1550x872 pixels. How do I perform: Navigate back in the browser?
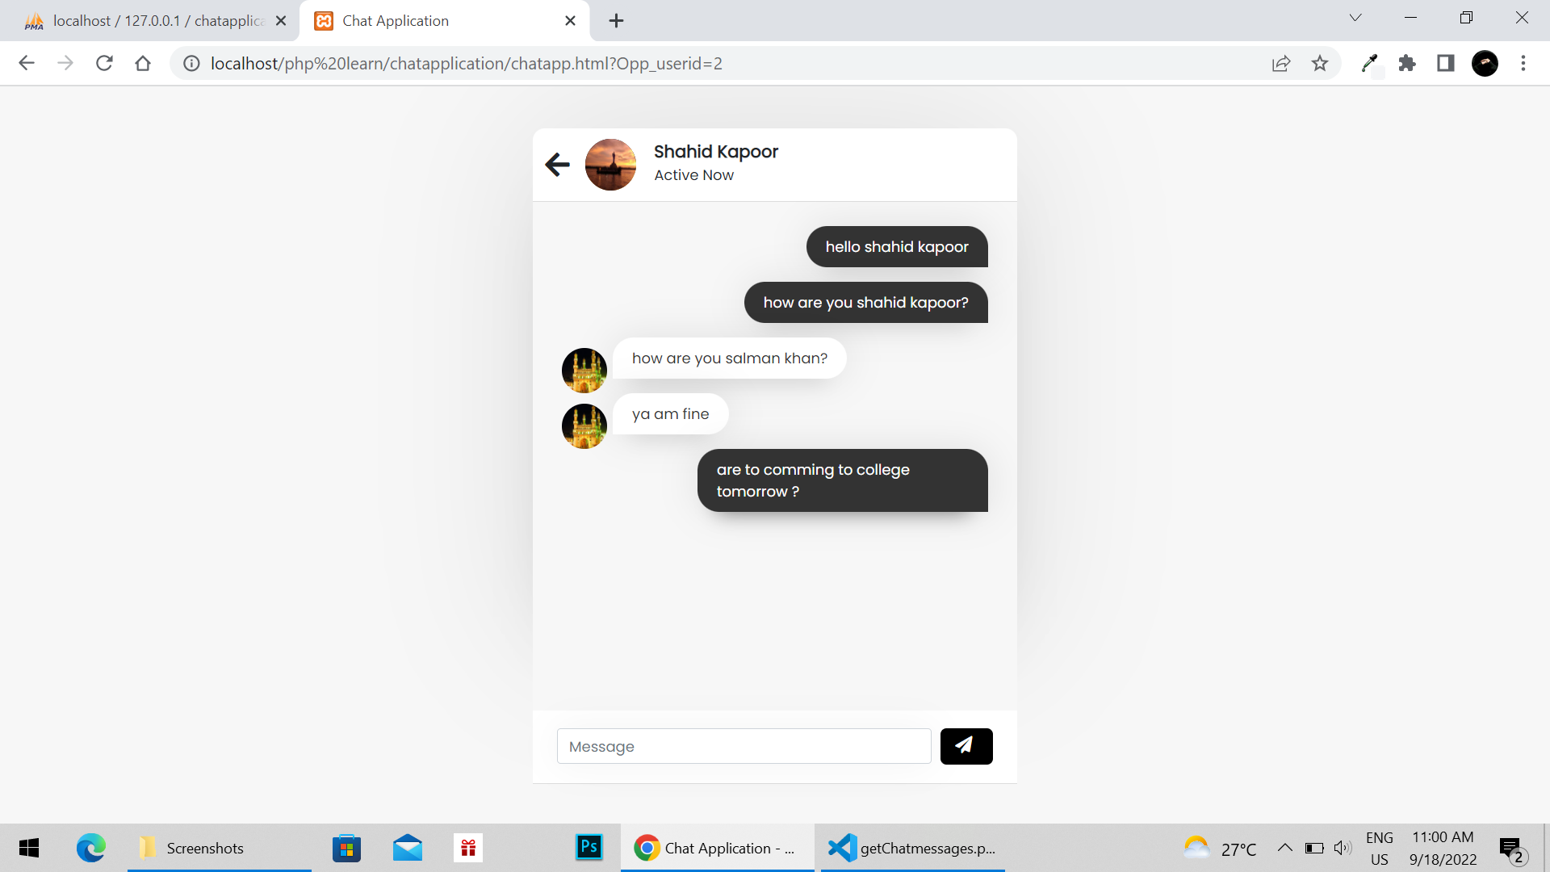pos(27,63)
